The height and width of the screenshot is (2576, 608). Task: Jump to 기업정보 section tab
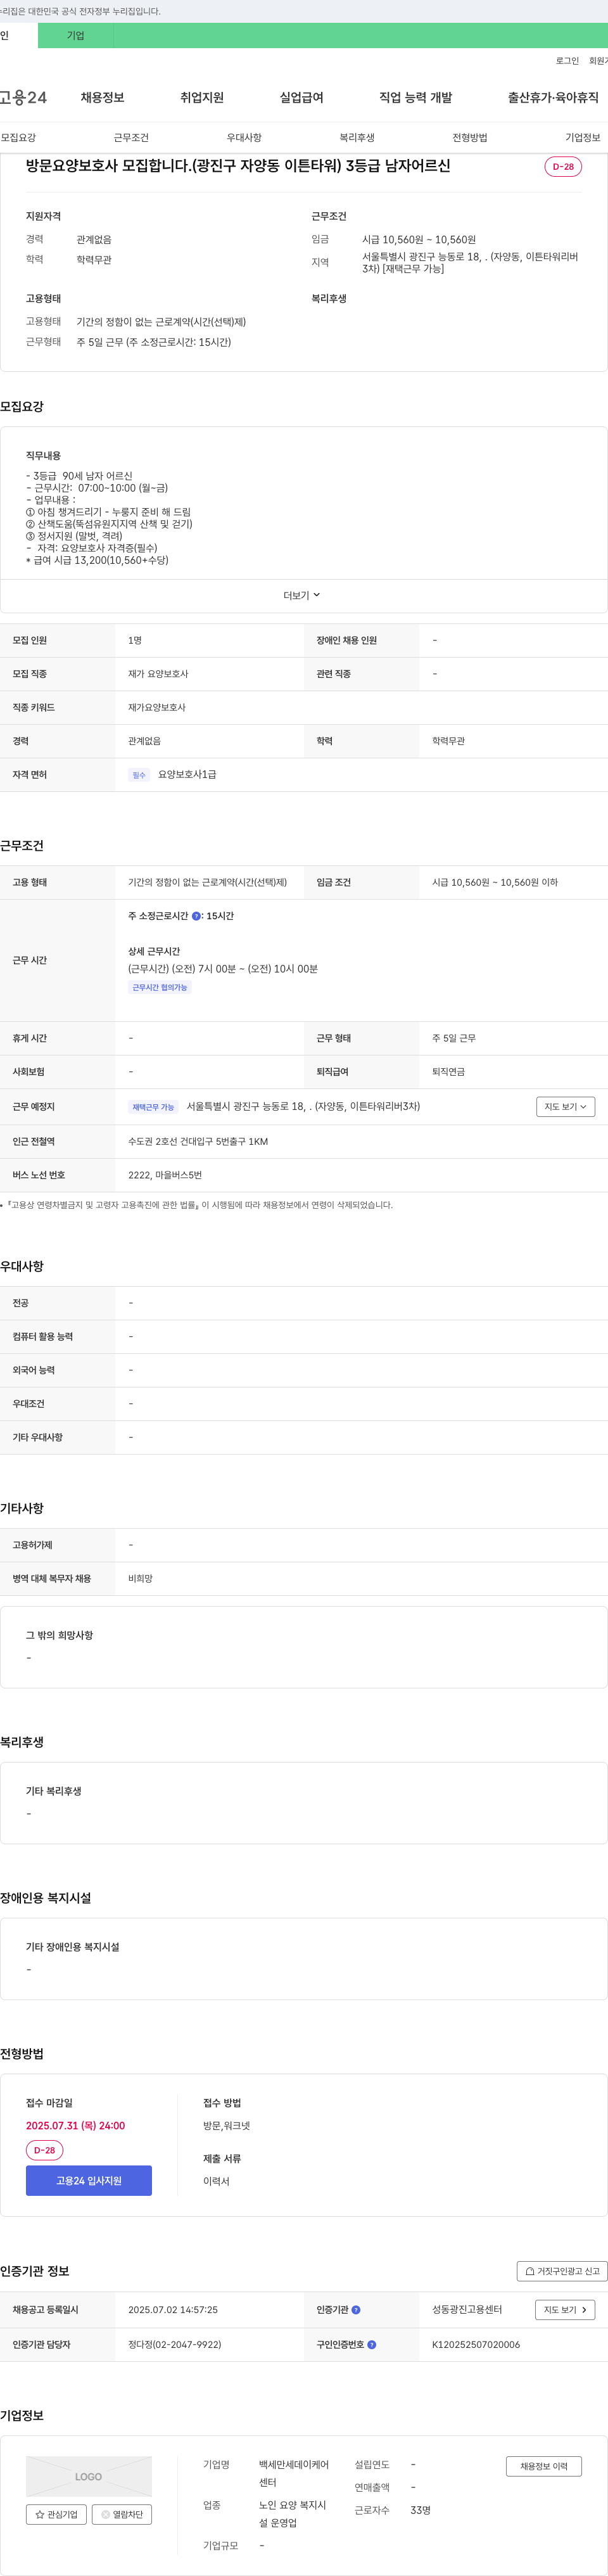[x=583, y=138]
